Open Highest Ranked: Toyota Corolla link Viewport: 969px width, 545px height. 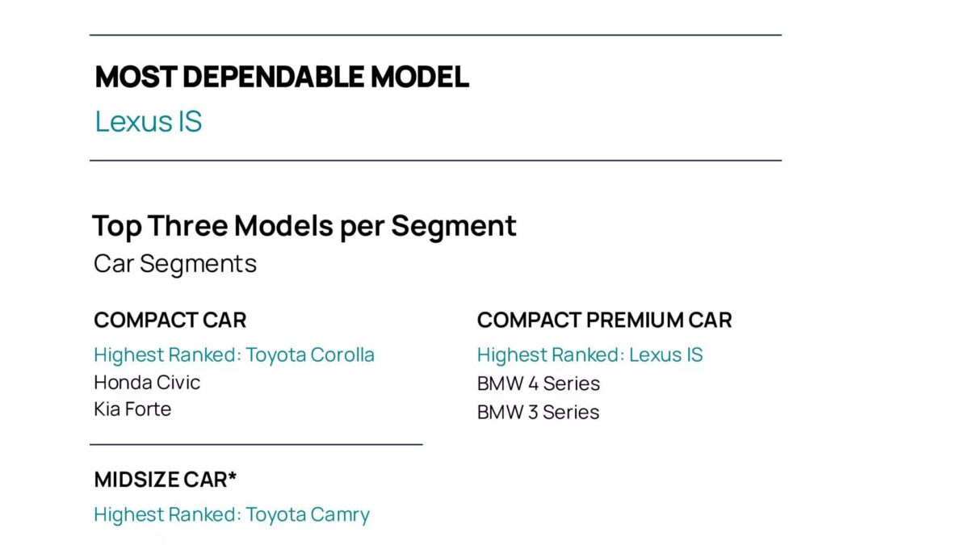[x=234, y=354]
